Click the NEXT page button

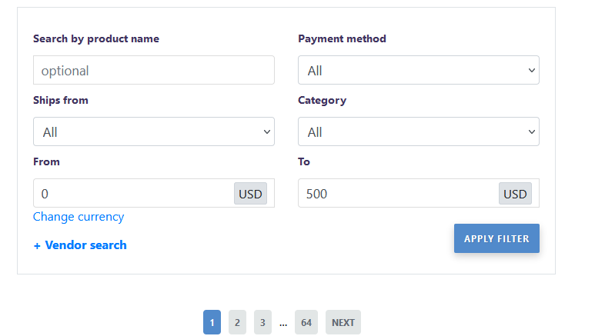point(343,322)
